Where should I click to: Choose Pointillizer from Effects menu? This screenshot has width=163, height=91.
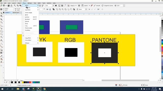31,30
